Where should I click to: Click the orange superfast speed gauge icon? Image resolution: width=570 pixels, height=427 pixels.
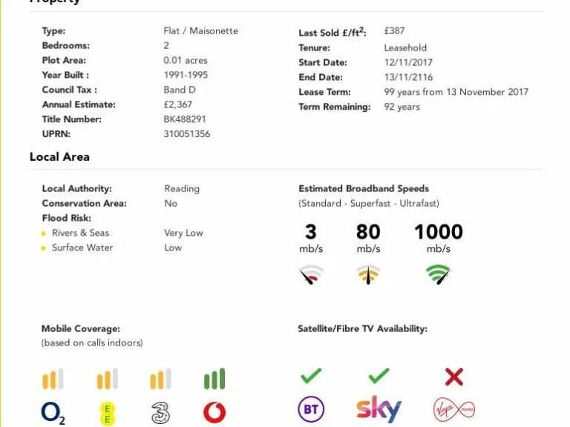pos(368,275)
